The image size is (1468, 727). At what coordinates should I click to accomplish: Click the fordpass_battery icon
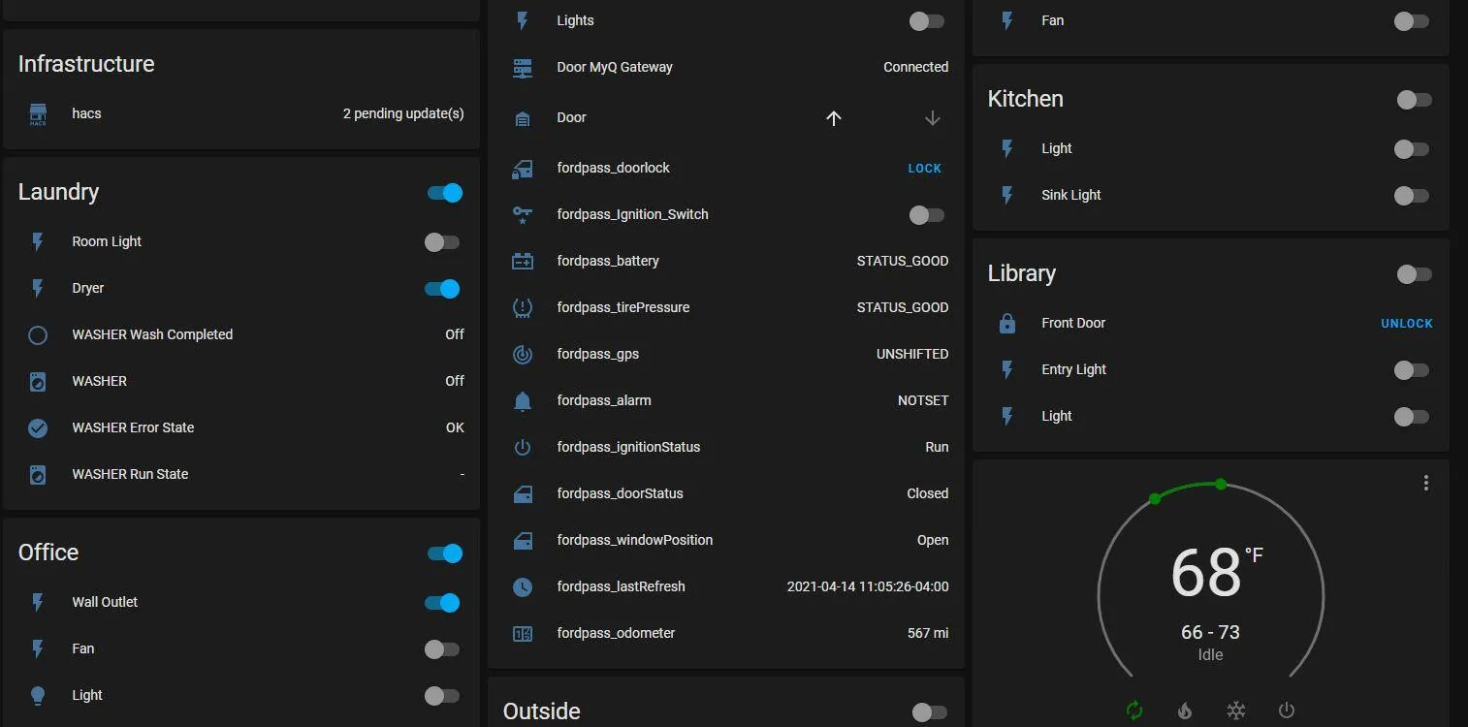pyautogui.click(x=523, y=261)
